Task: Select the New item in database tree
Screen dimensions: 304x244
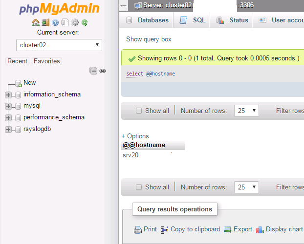Action: coord(29,82)
